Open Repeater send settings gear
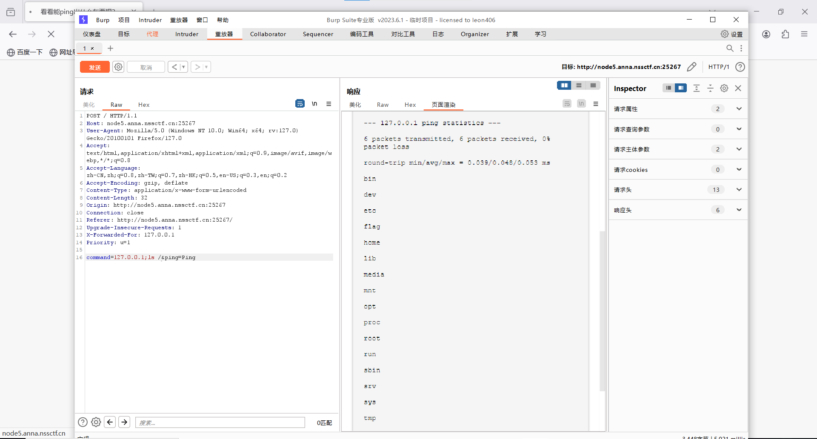The image size is (817, 439). tap(118, 67)
